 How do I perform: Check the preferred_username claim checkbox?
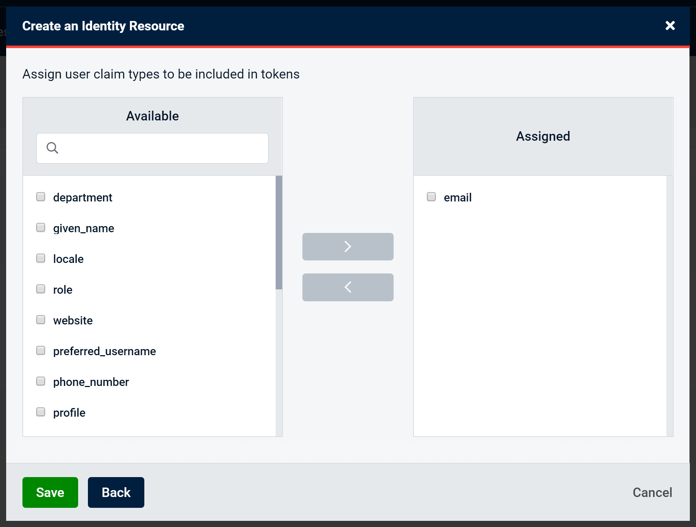point(41,350)
